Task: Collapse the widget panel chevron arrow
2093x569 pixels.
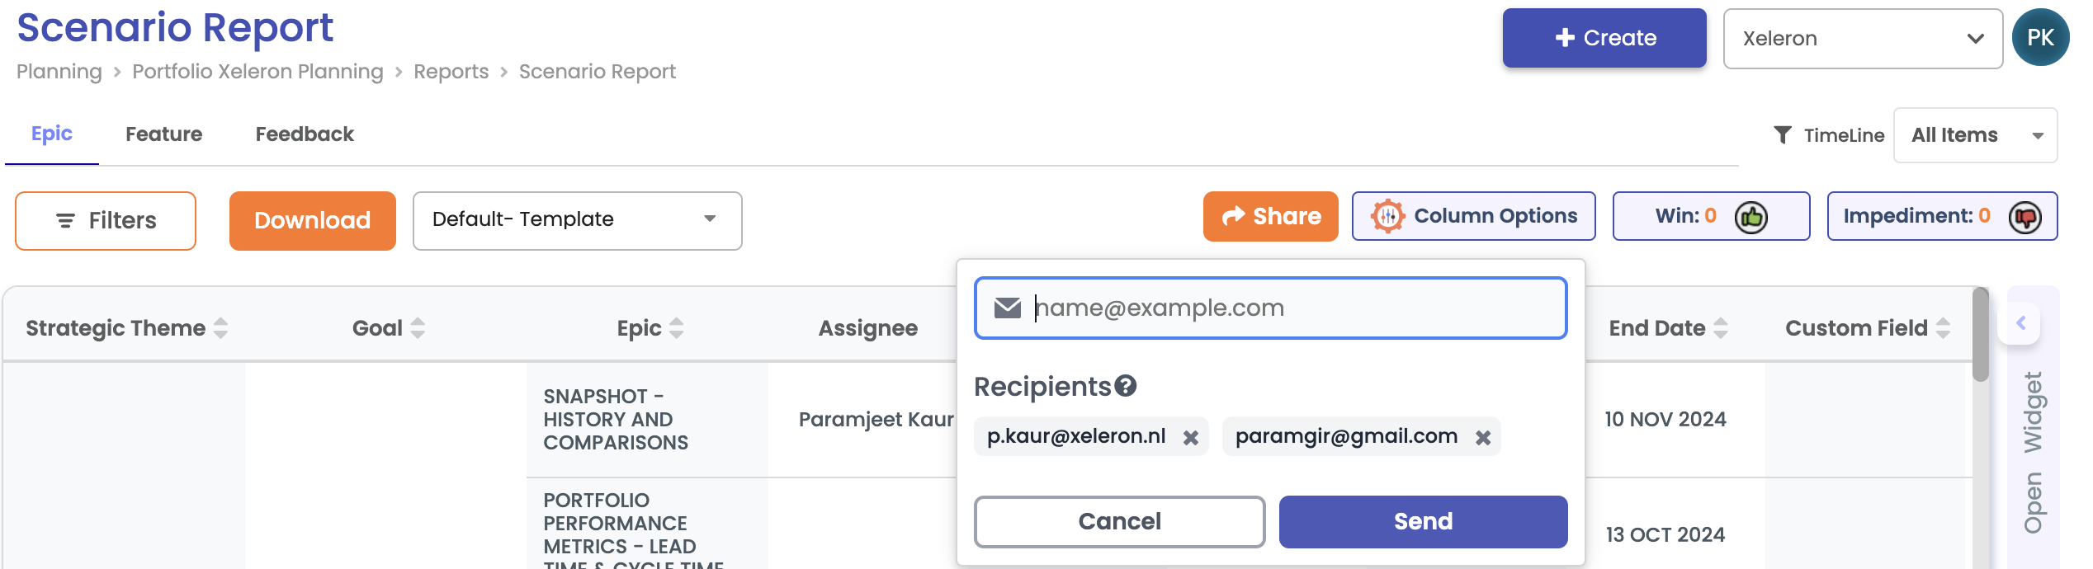Action: 2021,323
